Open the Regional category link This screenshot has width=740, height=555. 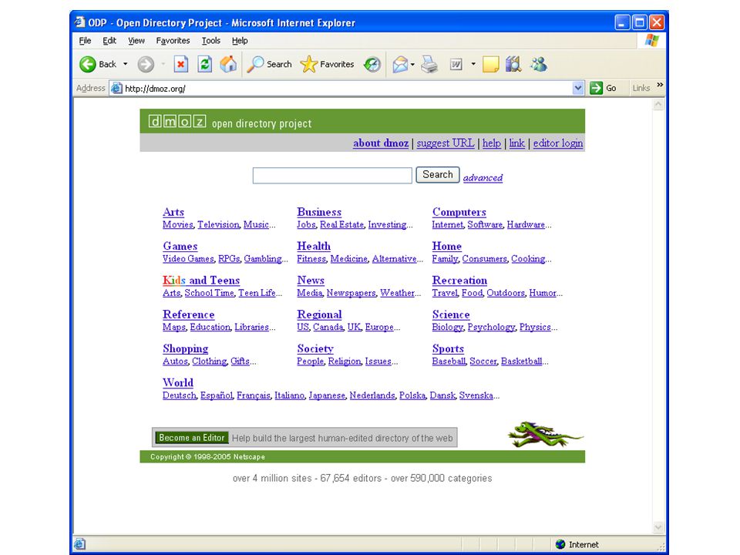tap(319, 314)
